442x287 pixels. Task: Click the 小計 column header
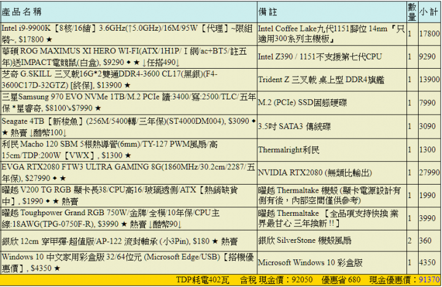[x=429, y=12]
